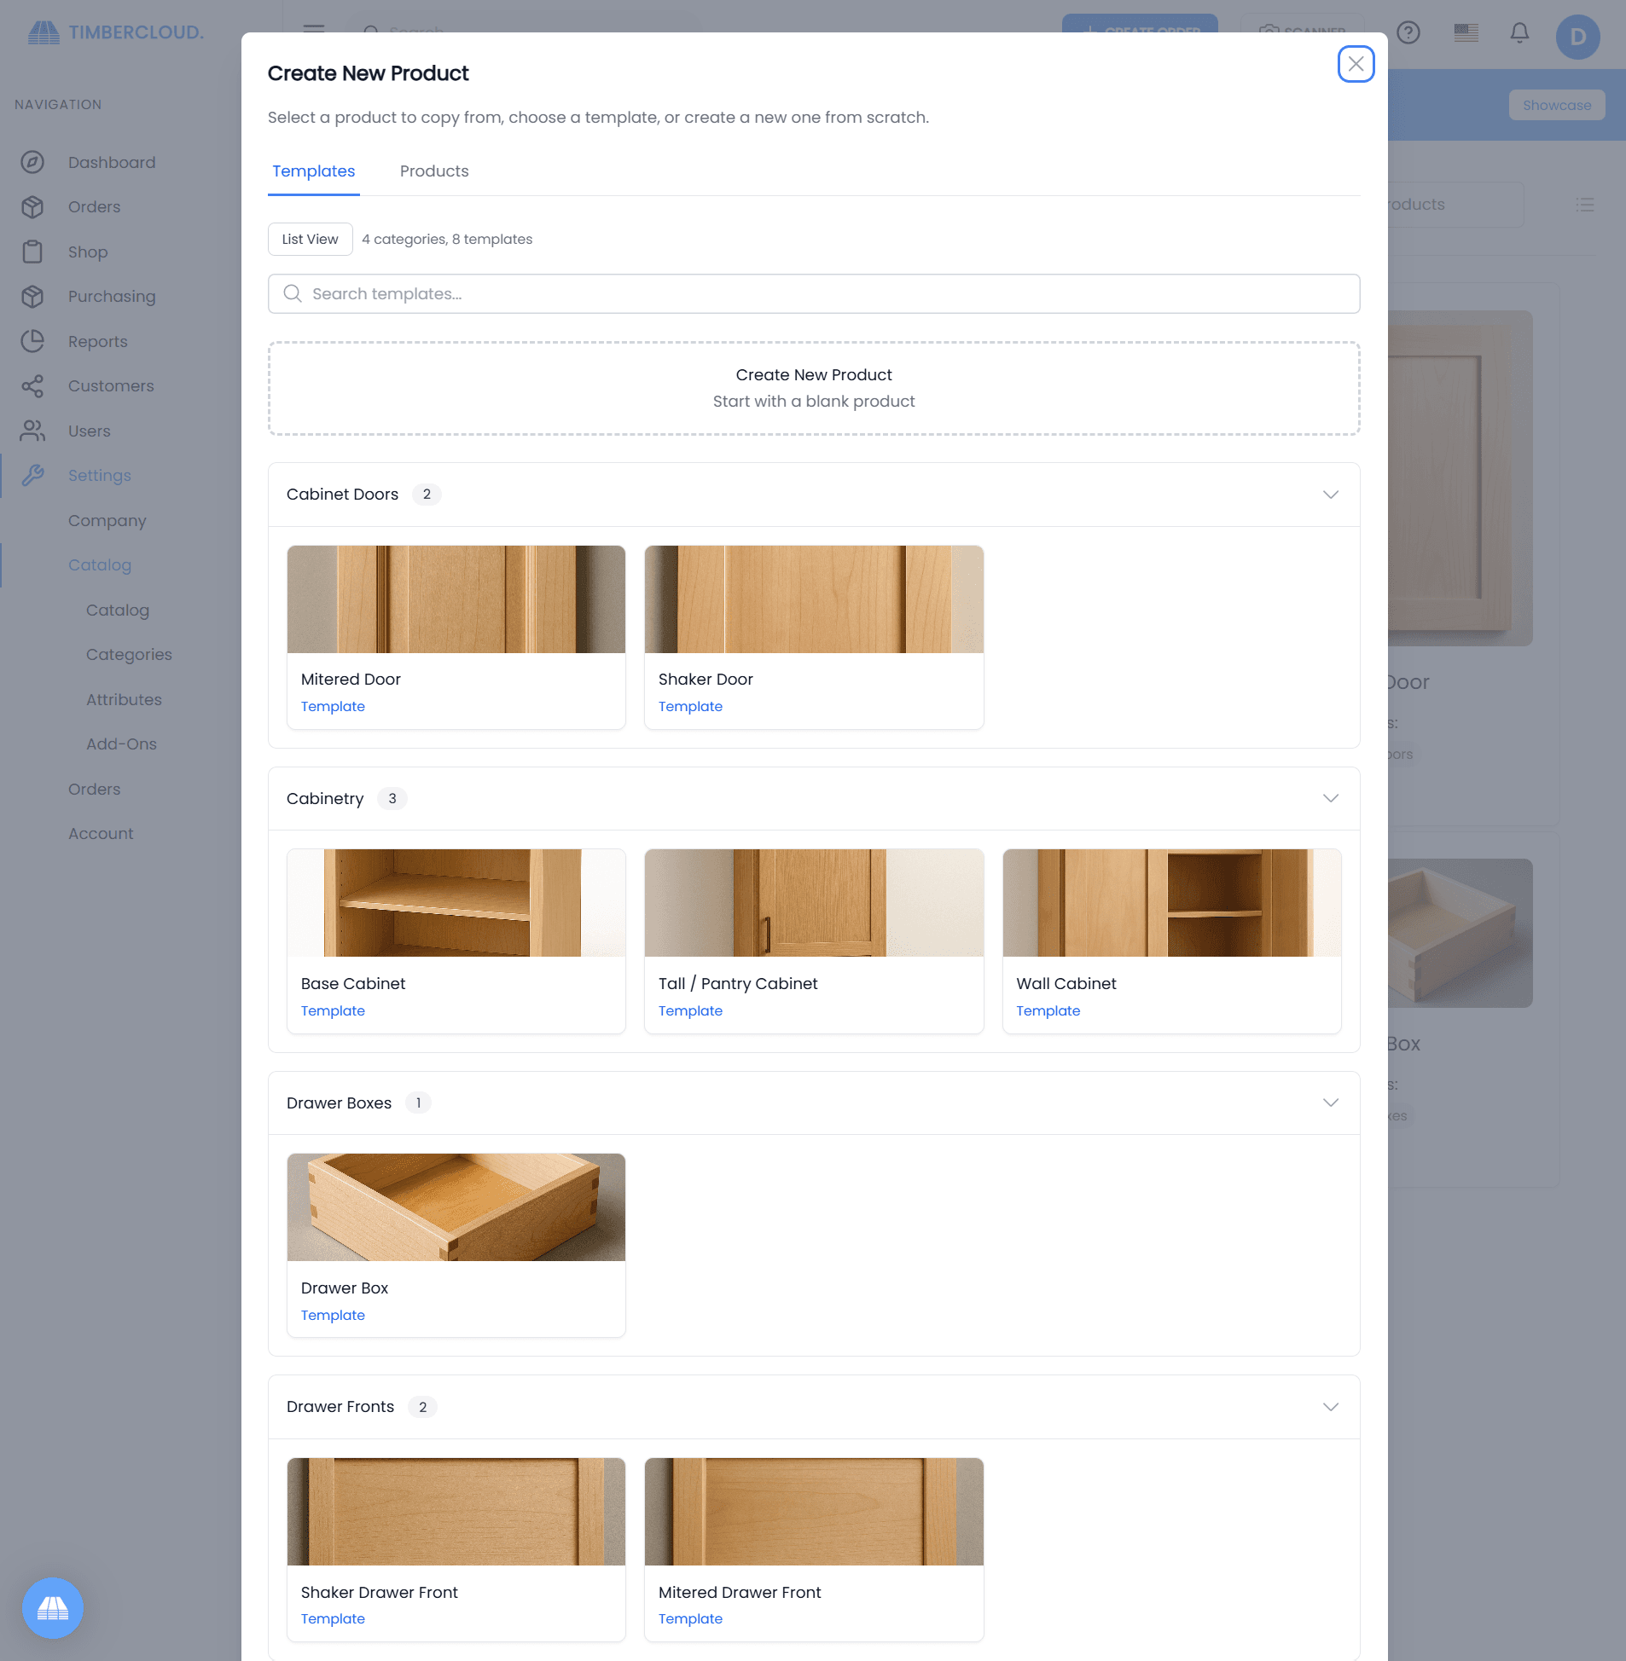
Task: Toggle the List View switch
Action: pyautogui.click(x=310, y=239)
